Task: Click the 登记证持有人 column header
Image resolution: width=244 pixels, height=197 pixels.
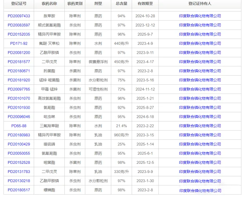Action: 200,4
